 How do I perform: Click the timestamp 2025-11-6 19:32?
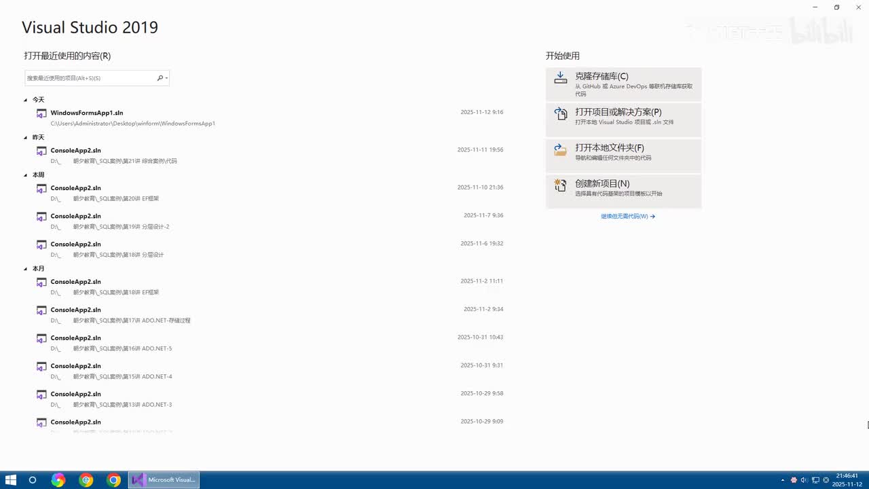[x=482, y=243]
